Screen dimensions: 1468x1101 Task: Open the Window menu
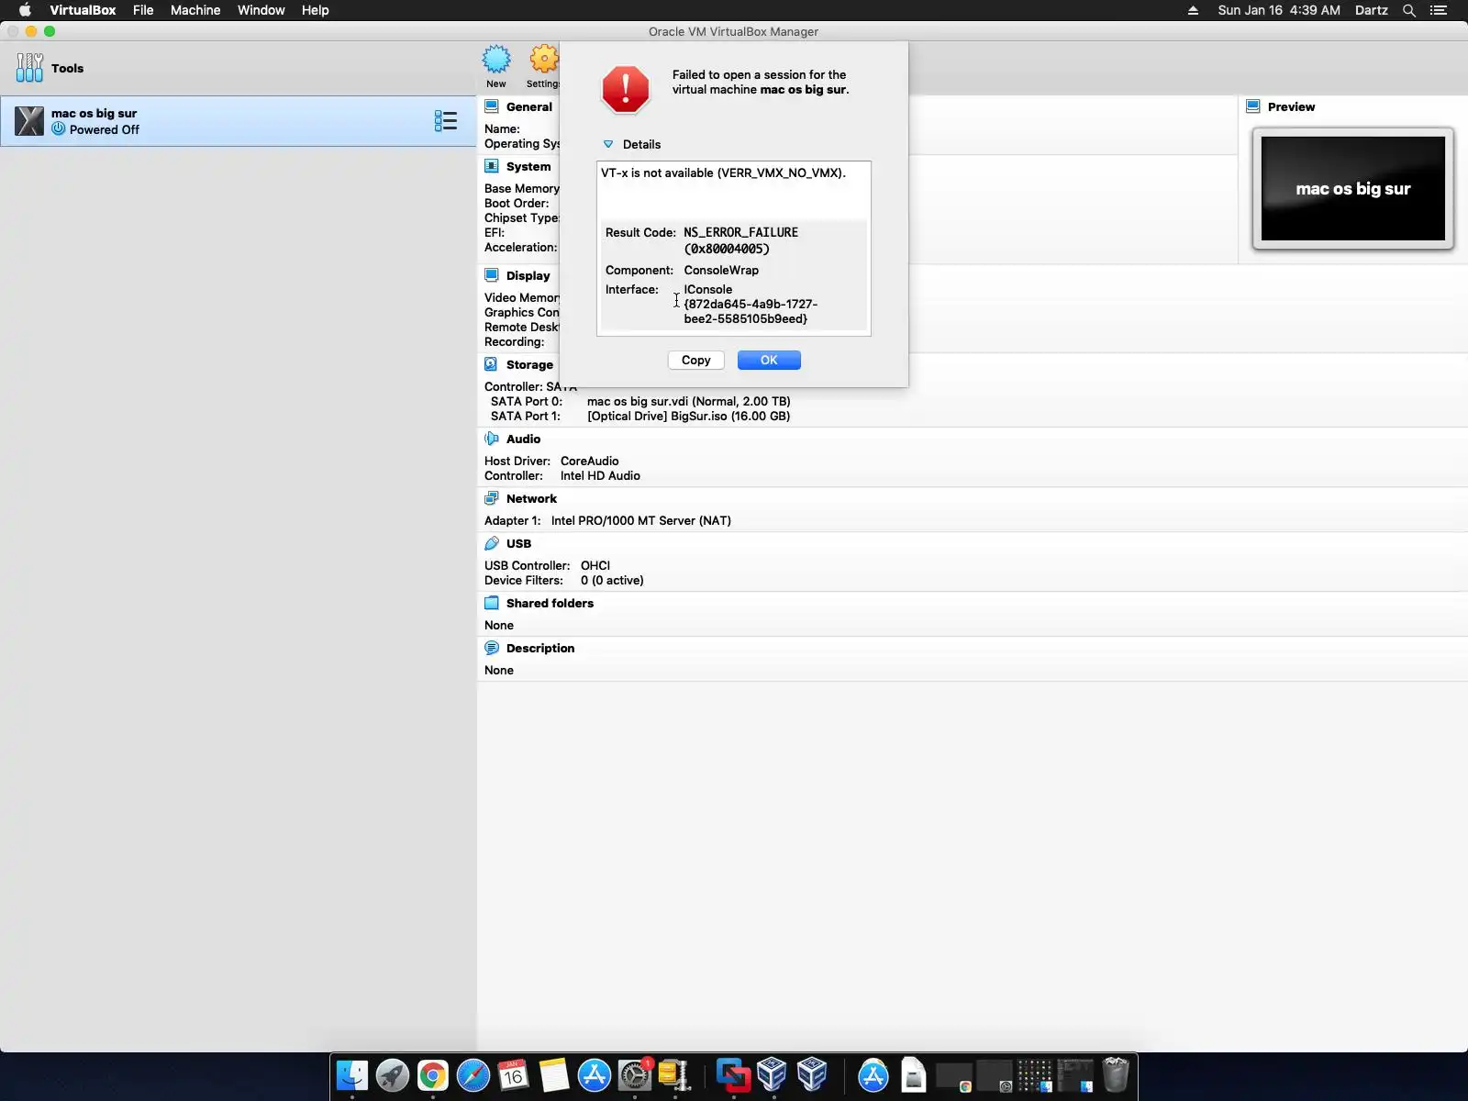coord(261,10)
